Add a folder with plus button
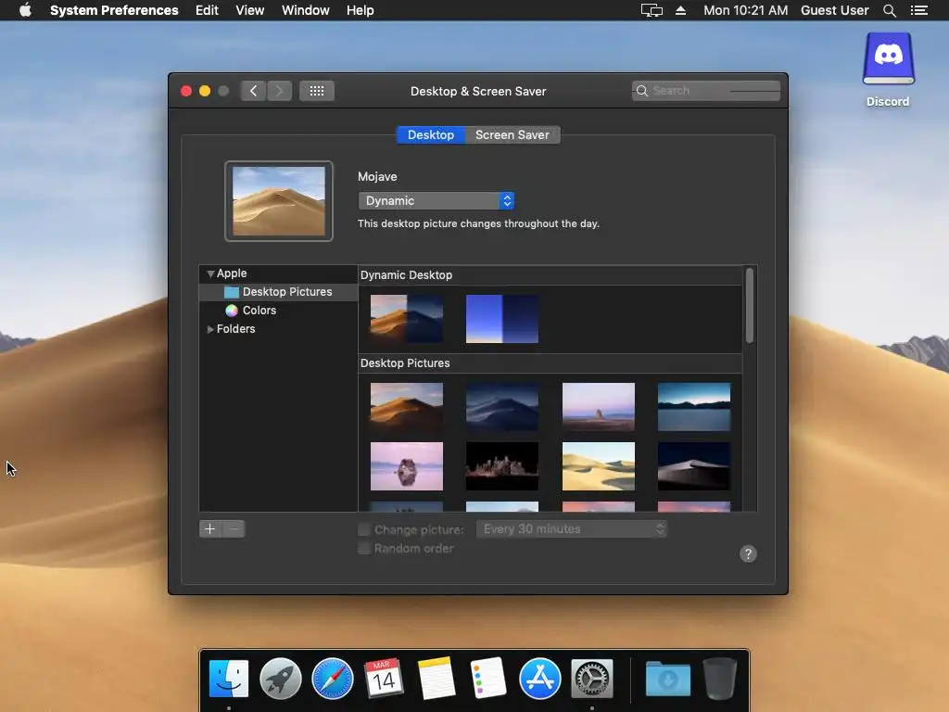This screenshot has width=949, height=712. coord(210,528)
